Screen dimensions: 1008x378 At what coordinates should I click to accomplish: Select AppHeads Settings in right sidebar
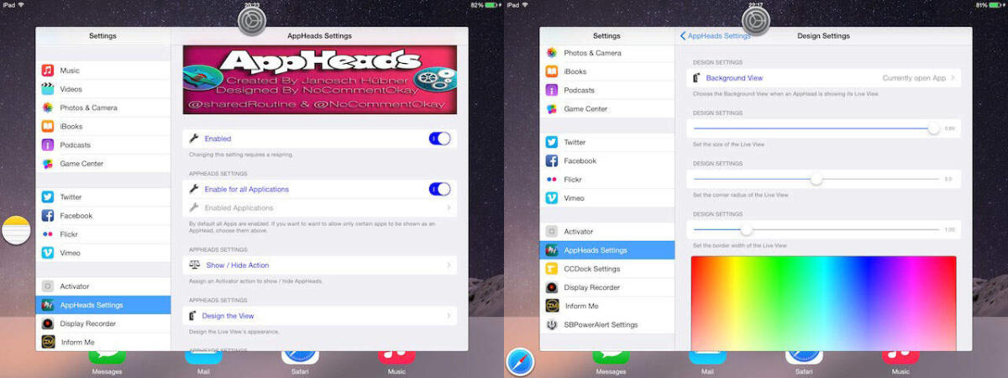(x=606, y=250)
